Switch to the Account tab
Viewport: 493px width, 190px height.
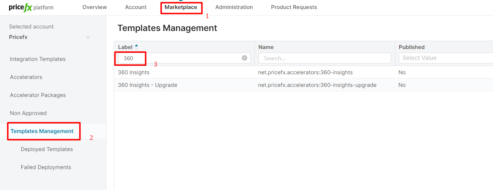coord(136,7)
